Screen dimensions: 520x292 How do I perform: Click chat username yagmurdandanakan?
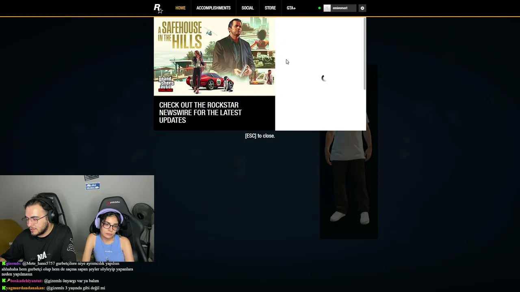pyautogui.click(x=25, y=288)
